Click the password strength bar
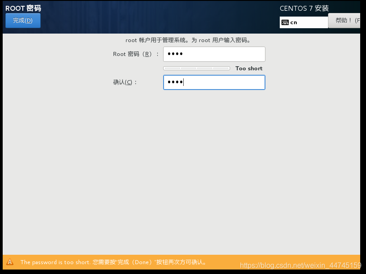This screenshot has width=366, height=274. click(x=197, y=68)
